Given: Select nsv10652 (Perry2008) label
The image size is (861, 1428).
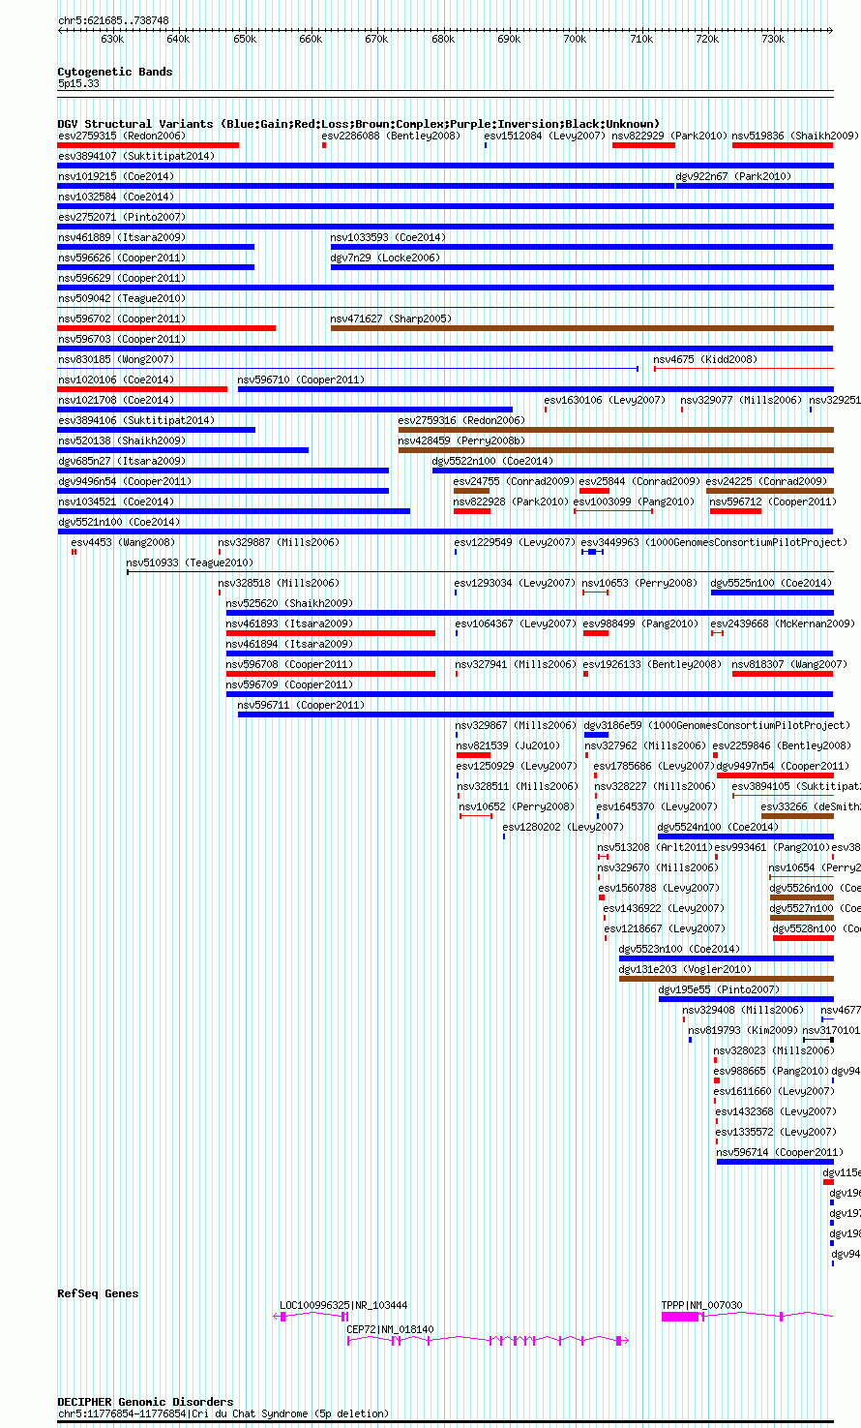Looking at the screenshot, I should tap(516, 807).
